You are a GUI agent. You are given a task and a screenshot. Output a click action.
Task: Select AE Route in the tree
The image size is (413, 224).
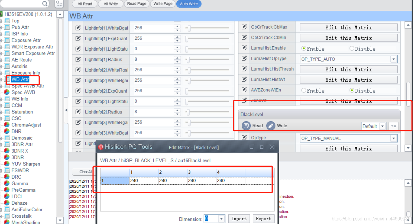(x=22, y=60)
